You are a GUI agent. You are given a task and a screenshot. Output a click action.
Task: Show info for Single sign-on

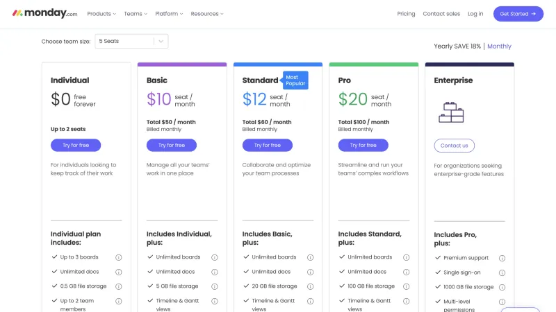click(x=502, y=272)
